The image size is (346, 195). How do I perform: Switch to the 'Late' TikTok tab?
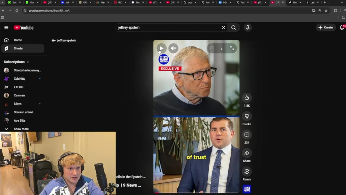pyautogui.click(x=312, y=2)
